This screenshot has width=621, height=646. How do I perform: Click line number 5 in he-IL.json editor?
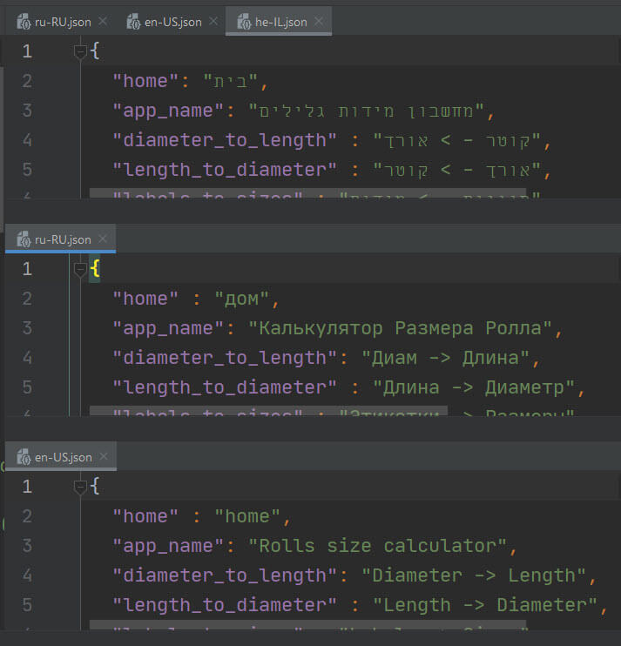click(x=27, y=169)
